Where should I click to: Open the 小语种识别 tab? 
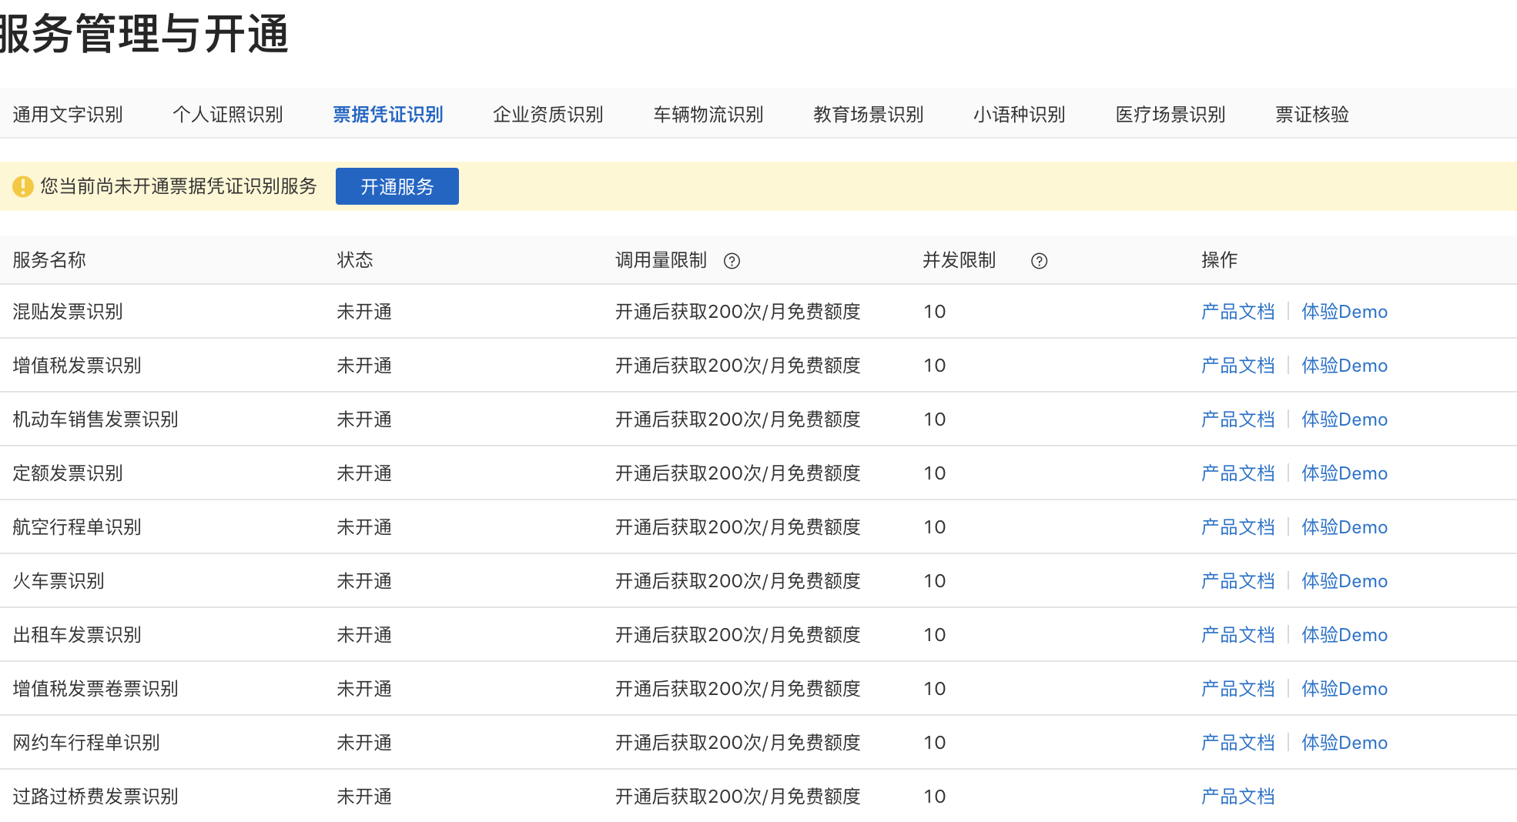tap(1020, 115)
